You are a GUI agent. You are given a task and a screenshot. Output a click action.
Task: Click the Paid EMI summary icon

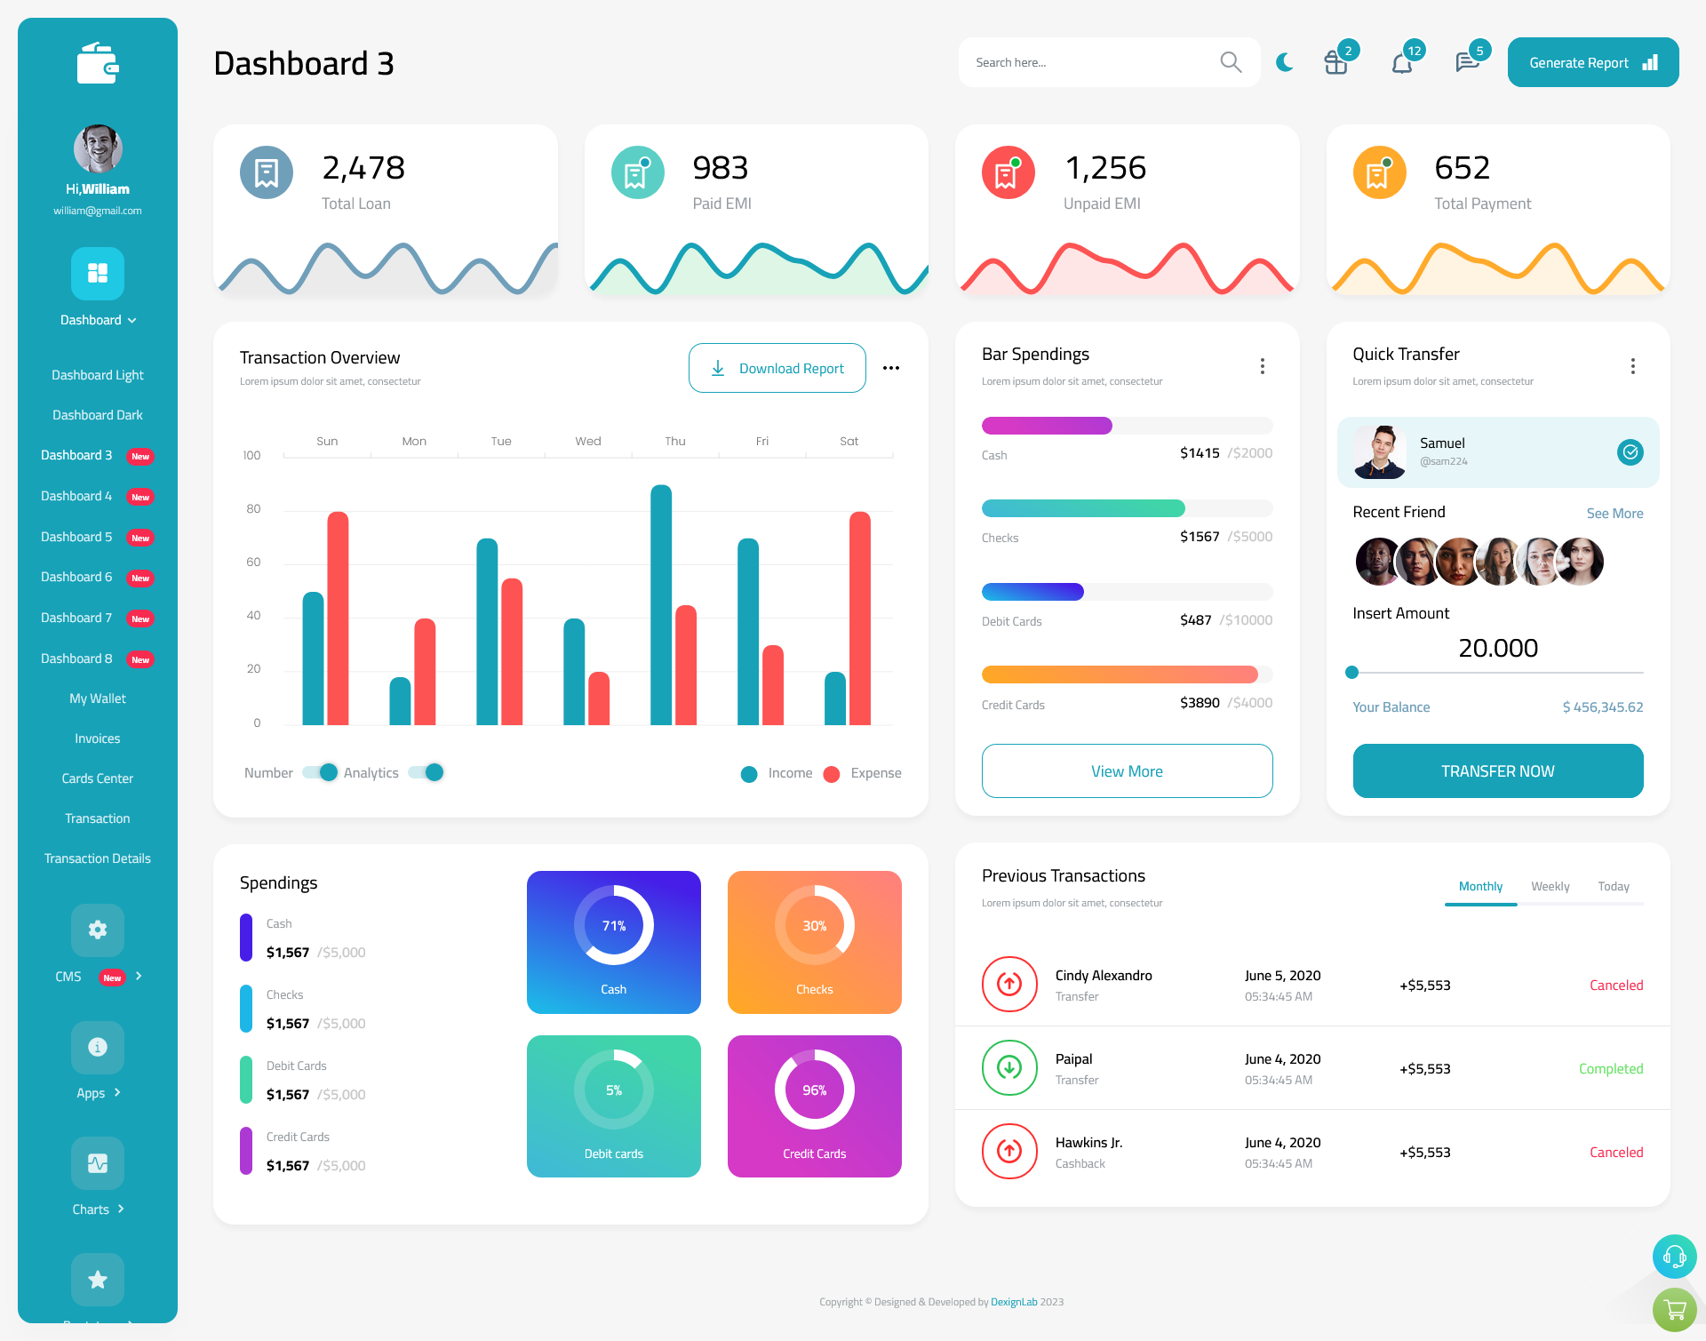(634, 171)
